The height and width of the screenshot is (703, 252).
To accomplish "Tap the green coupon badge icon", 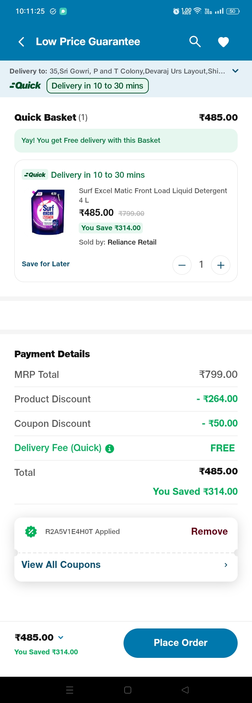I will [31, 532].
